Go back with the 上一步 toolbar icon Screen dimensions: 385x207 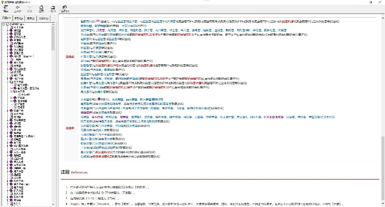click(x=18, y=9)
